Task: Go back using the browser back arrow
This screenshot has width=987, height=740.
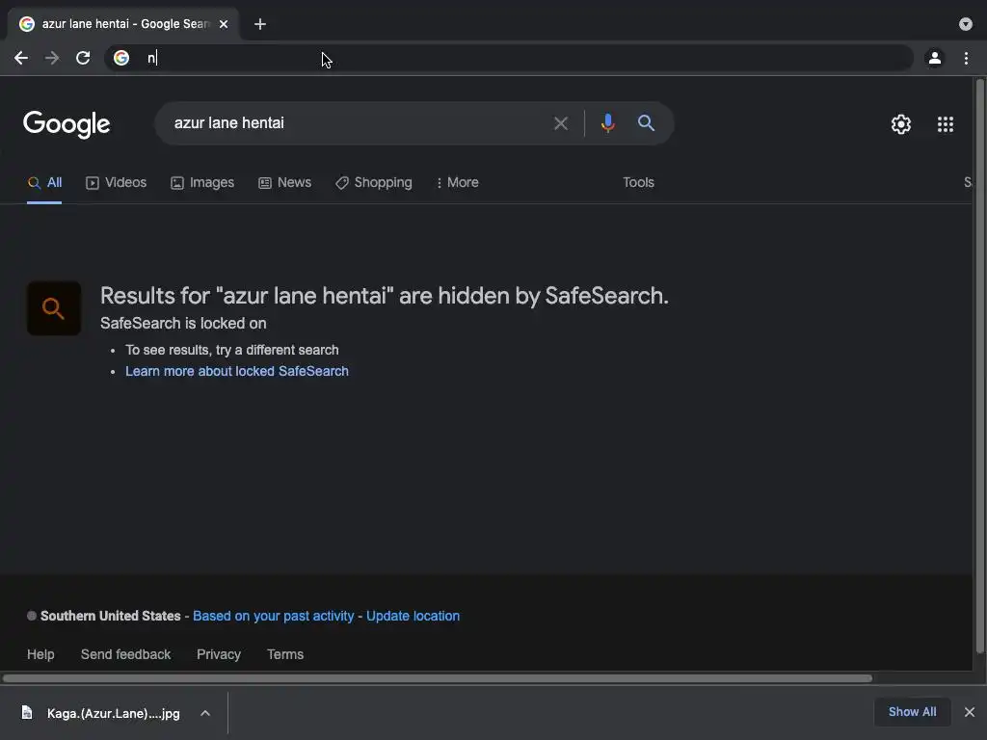Action: [21, 58]
